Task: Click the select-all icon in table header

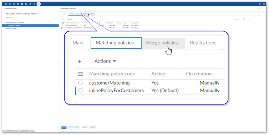Action: [63, 23]
